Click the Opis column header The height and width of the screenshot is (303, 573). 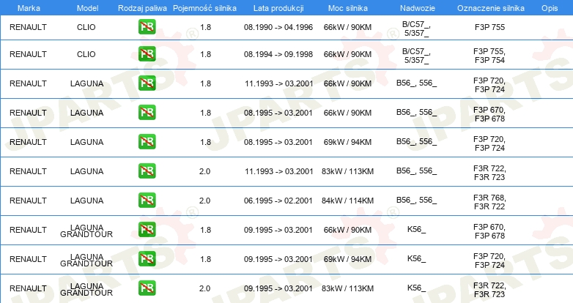point(550,8)
